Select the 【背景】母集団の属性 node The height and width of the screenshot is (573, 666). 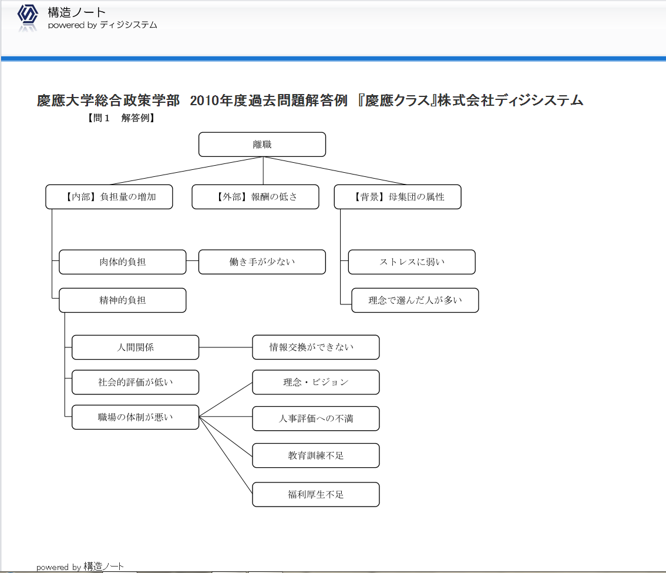(398, 197)
